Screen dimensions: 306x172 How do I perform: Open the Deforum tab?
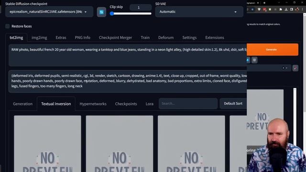(x=166, y=38)
